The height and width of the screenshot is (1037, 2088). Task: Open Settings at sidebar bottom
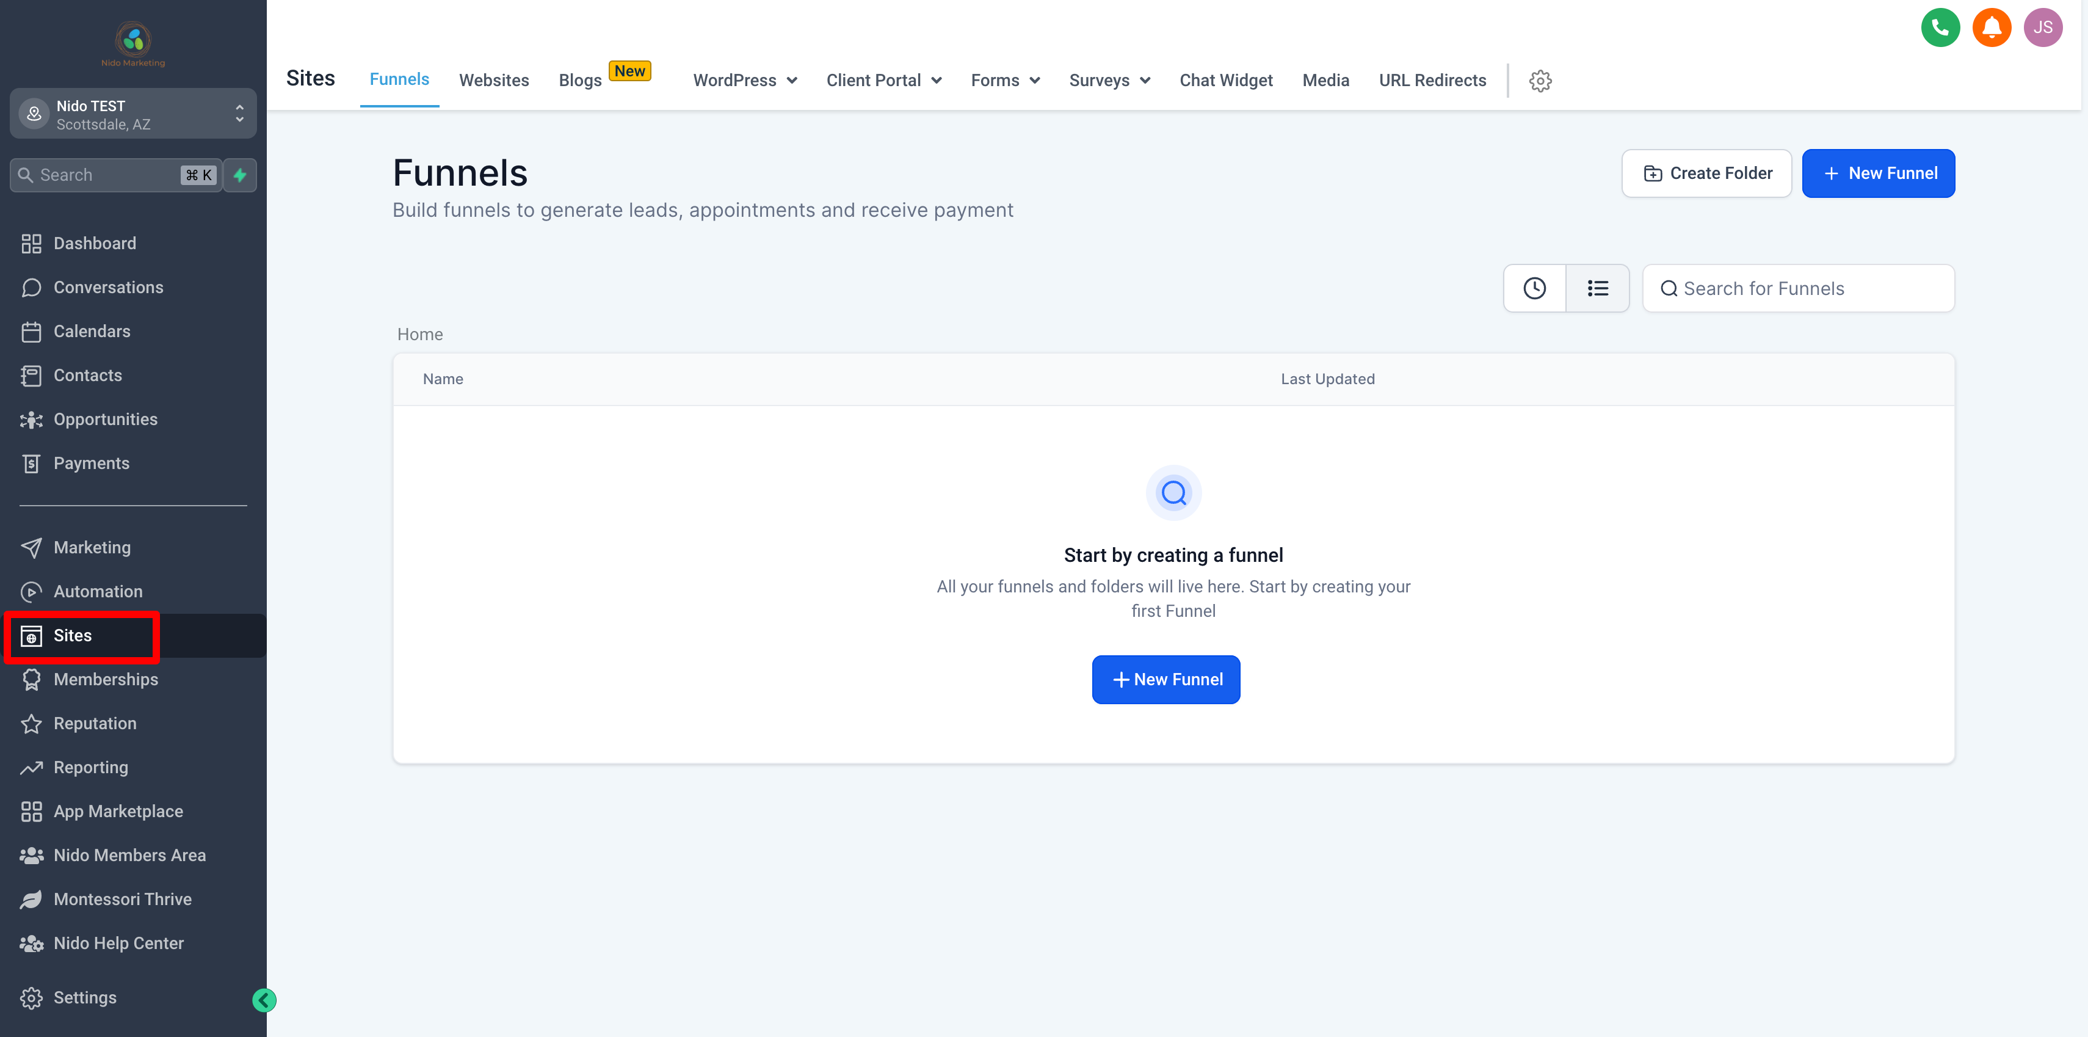coord(84,997)
